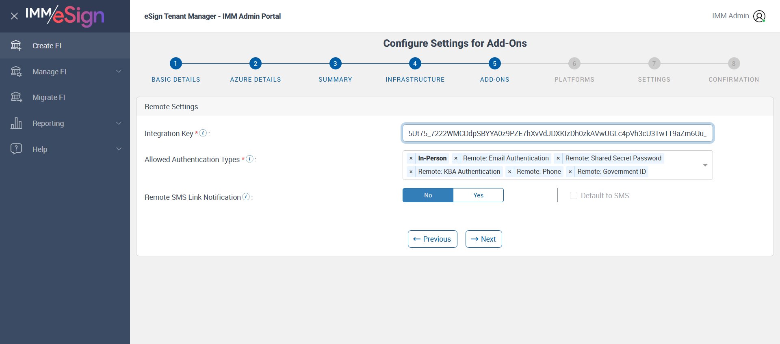Select Yes for Remote SMS Link Notification
The image size is (780, 344).
478,195
